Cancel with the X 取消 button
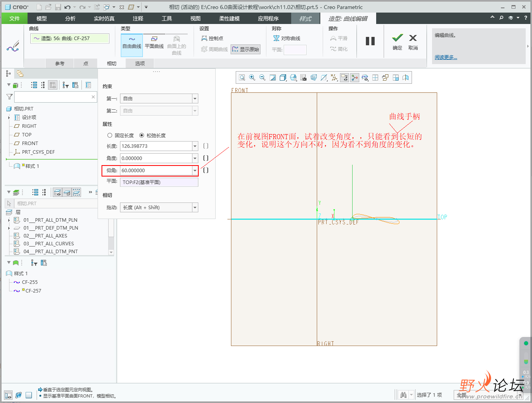Image resolution: width=532 pixels, height=403 pixels. [413, 42]
